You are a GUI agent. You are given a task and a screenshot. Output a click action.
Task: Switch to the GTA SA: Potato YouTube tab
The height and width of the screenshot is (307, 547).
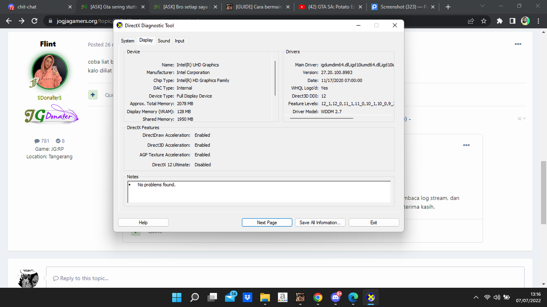click(331, 7)
